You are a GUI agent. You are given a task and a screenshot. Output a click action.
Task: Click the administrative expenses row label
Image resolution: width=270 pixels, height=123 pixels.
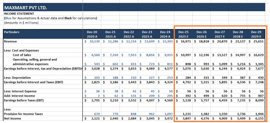pyautogui.click(x=31, y=64)
